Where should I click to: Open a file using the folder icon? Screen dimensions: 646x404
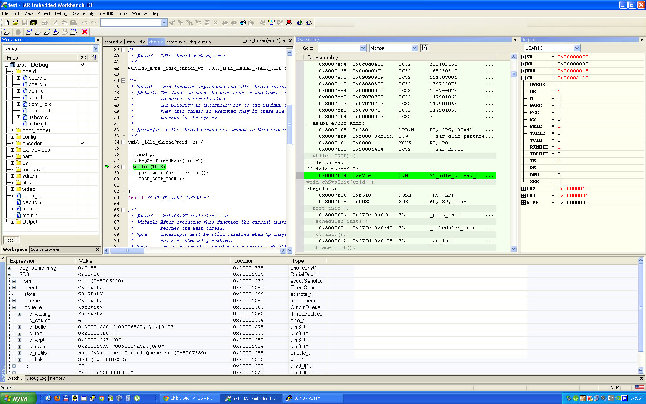[15, 23]
